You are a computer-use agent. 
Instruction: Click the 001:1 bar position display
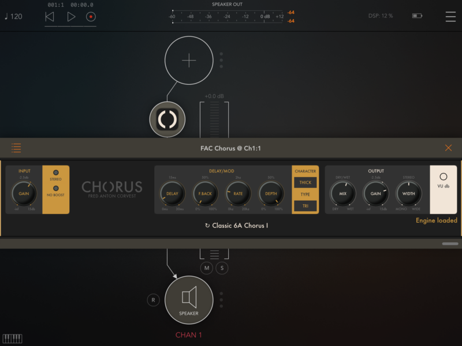coord(55,5)
